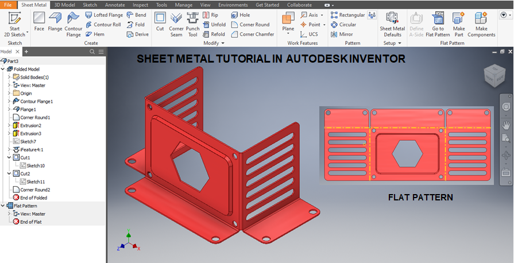Select the Corner Chamfer tool

coord(253,34)
